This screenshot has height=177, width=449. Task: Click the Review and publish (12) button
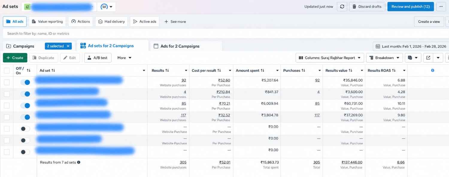pyautogui.click(x=410, y=7)
